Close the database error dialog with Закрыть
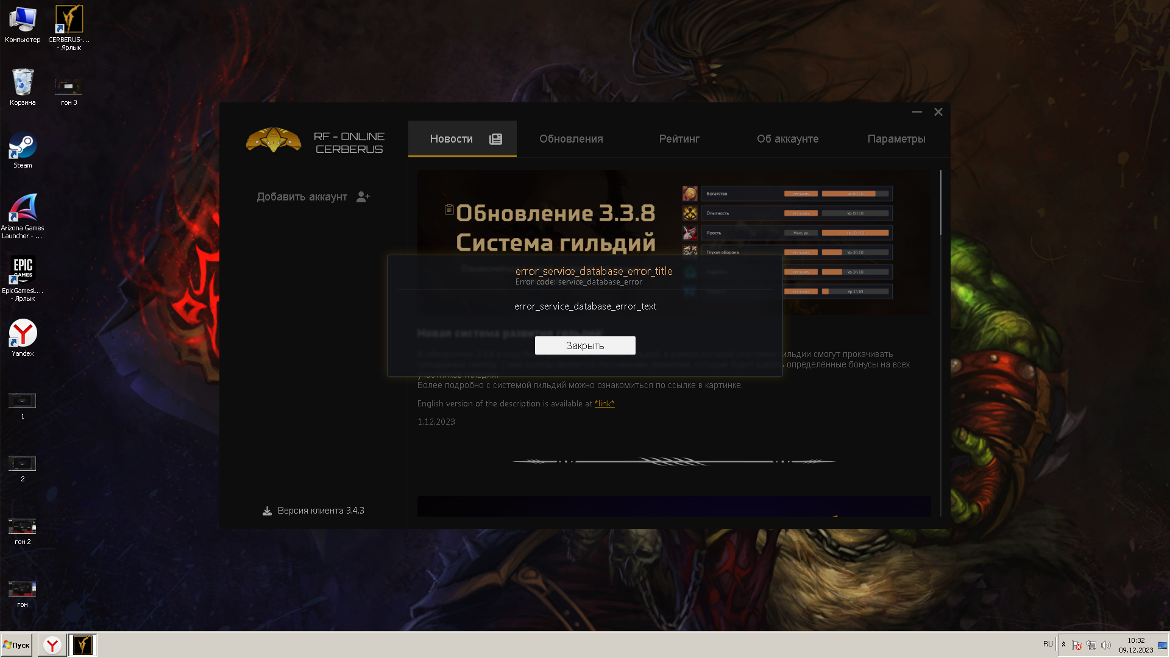This screenshot has height=658, width=1170. pyautogui.click(x=585, y=345)
